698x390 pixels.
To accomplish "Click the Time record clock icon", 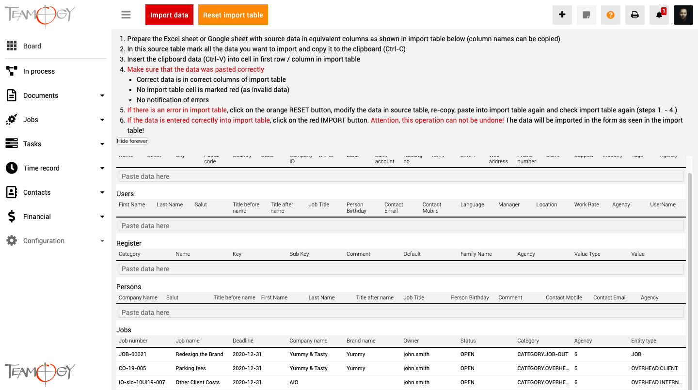I will point(12,168).
